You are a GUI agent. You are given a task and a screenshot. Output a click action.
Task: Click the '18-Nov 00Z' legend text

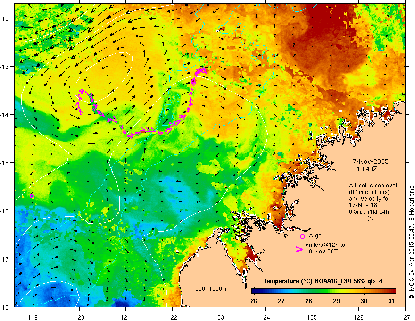pyautogui.click(x=322, y=252)
